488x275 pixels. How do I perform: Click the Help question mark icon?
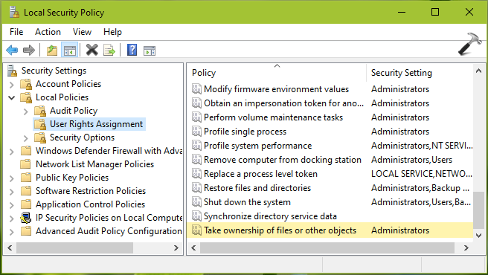132,50
